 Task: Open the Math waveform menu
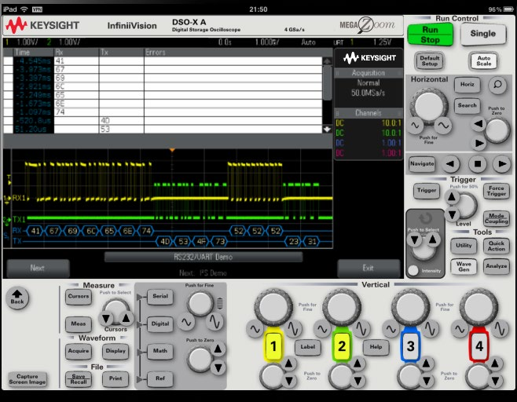159,351
